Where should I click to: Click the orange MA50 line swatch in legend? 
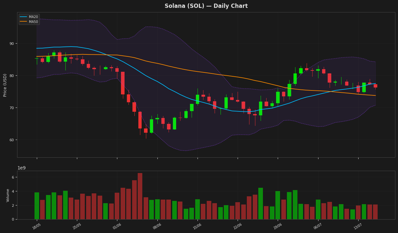point(23,22)
